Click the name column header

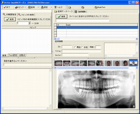point(102,25)
